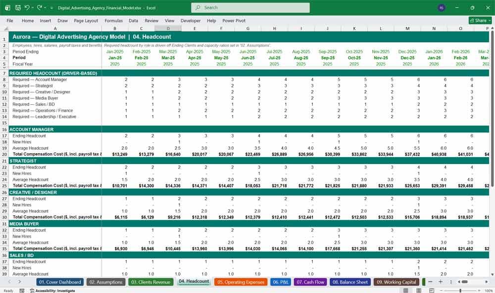The width and height of the screenshot is (495, 293).
Task: Click the next sheet navigation arrow
Action: (x=20, y=282)
